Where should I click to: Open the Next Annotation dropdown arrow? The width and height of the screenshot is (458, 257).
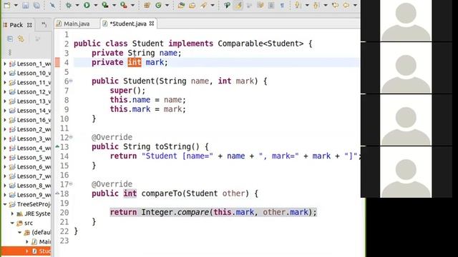[x=307, y=5]
